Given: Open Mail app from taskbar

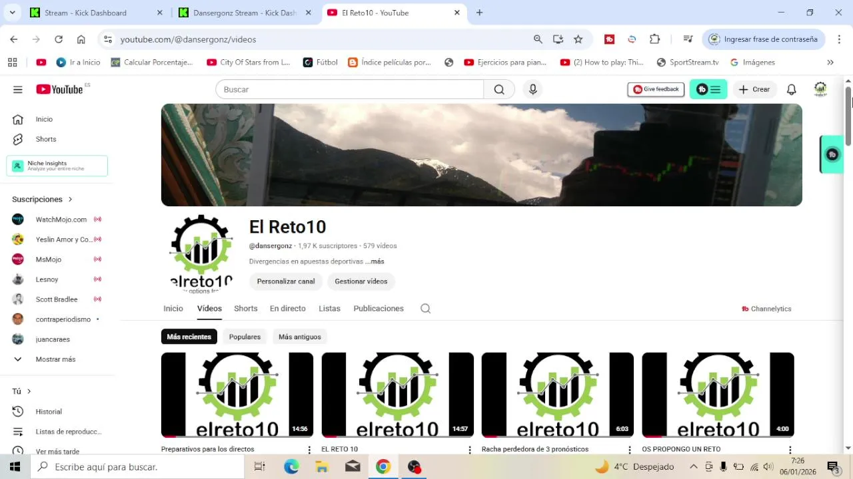Looking at the screenshot, I should click(353, 467).
